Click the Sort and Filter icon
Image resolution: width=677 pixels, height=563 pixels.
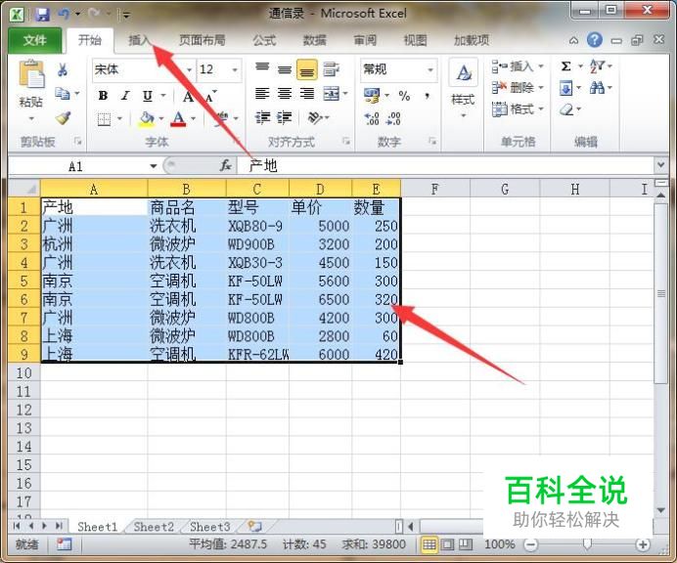[597, 66]
